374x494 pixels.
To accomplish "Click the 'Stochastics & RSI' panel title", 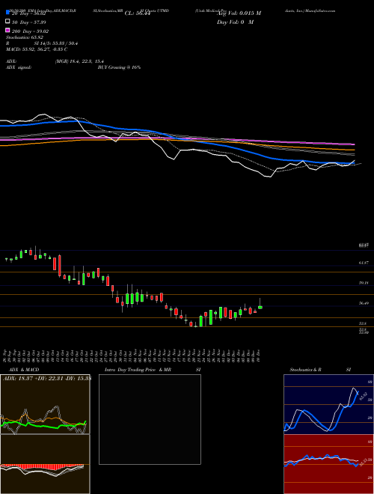I will tap(320, 370).
